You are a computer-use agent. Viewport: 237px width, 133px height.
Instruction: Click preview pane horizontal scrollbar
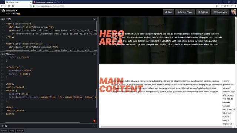click(x=166, y=127)
